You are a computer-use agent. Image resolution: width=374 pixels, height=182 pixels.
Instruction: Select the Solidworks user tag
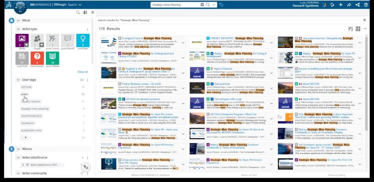(x=28, y=123)
